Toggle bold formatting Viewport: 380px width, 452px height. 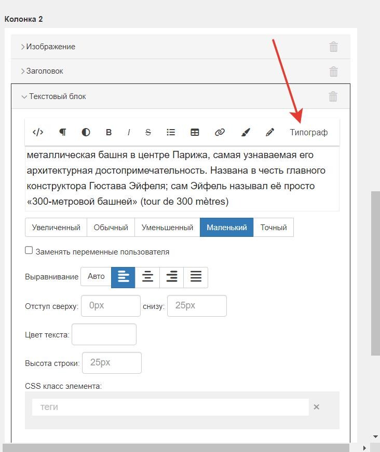108,132
